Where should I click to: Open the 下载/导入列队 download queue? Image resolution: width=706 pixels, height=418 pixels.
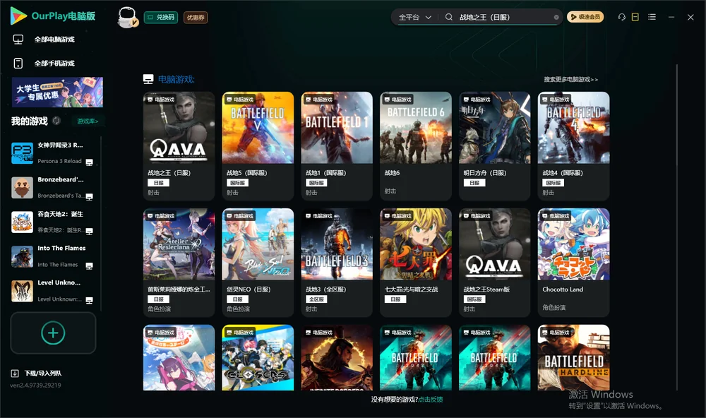click(x=43, y=374)
